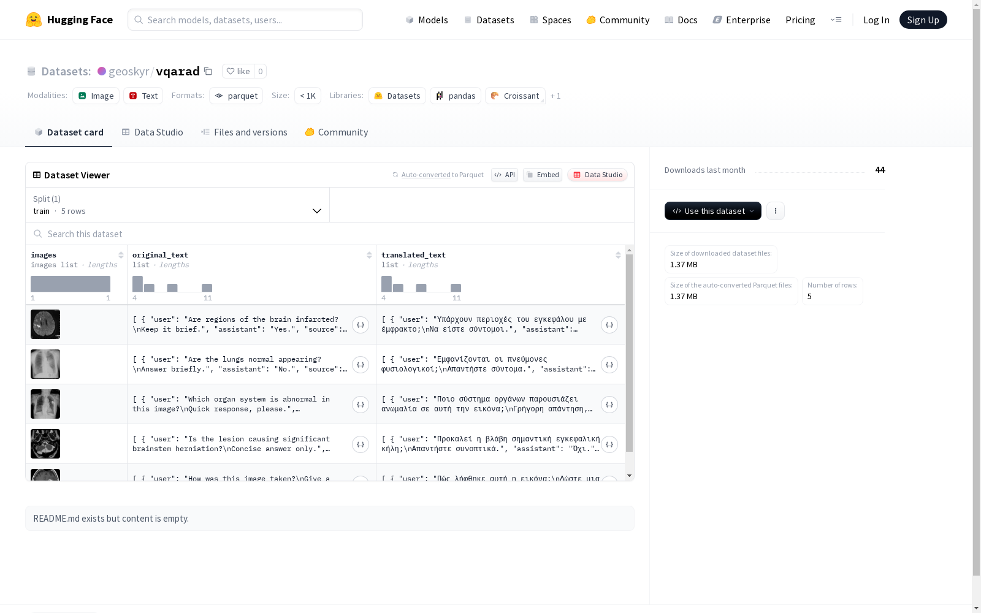Image resolution: width=981 pixels, height=613 pixels.
Task: Click the viewer scrollbar down arrow
Action: (629, 476)
